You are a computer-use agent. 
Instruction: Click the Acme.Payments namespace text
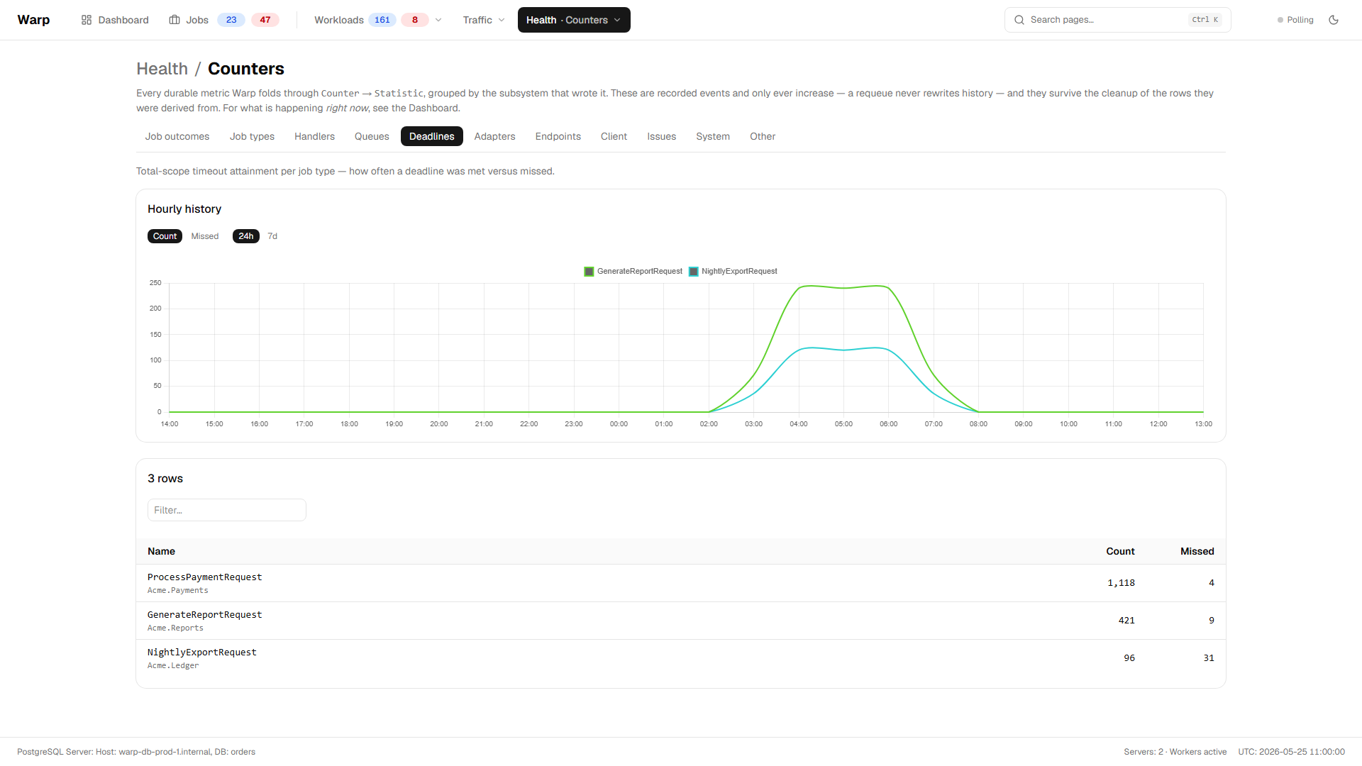[x=178, y=591]
